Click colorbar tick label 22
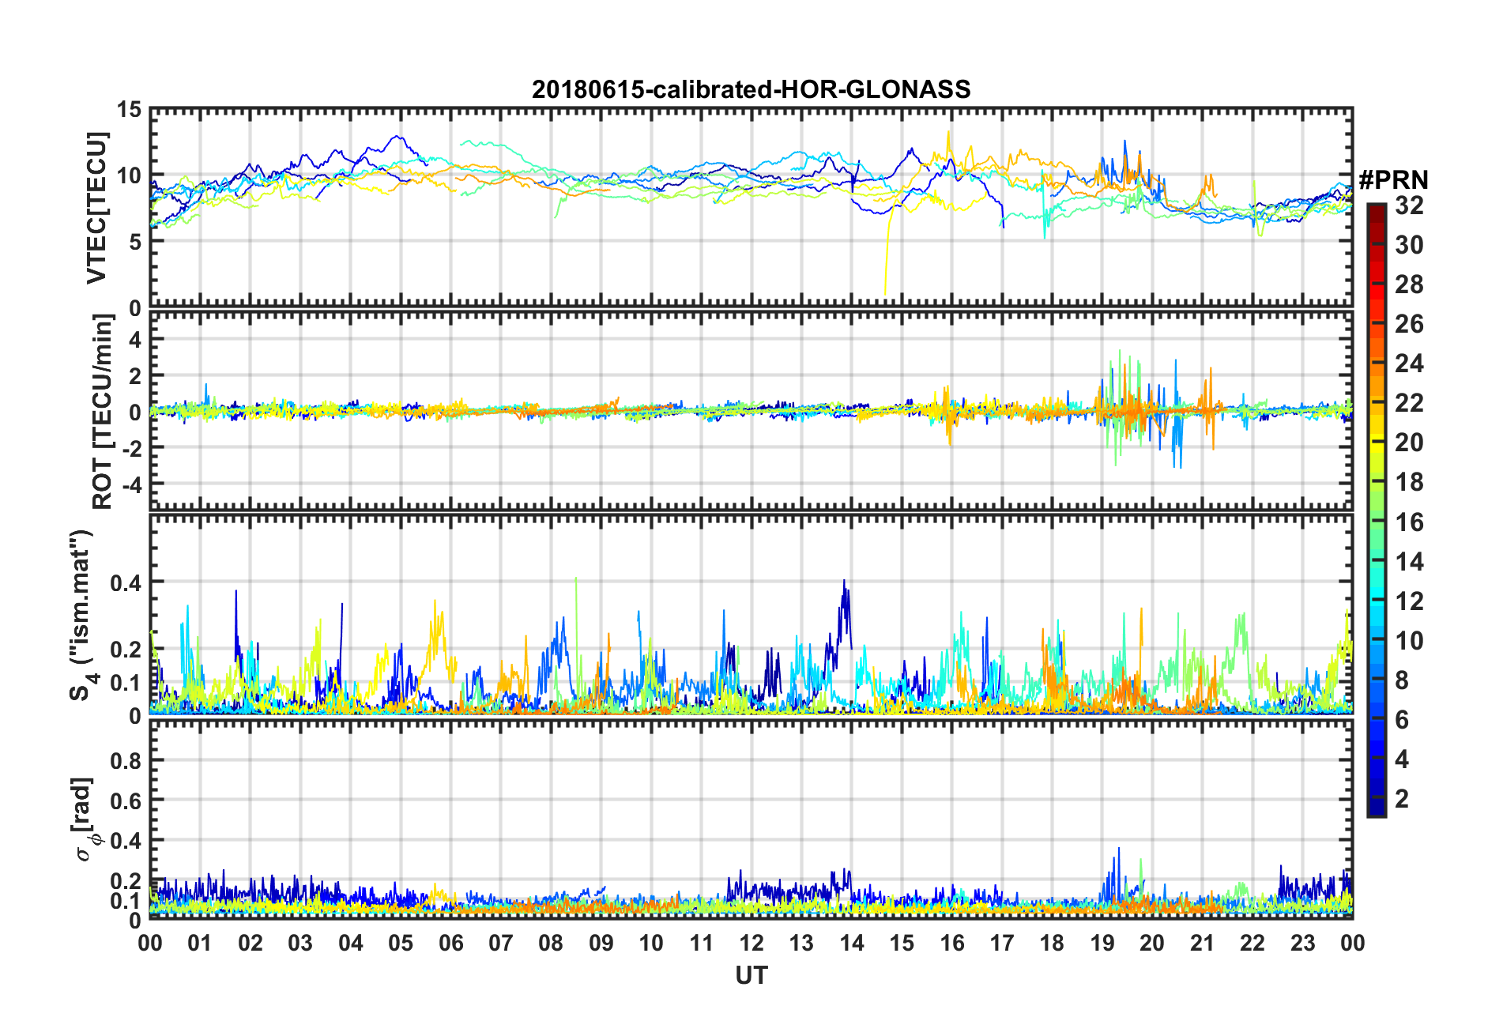This screenshot has height=1021, width=1503. [x=1409, y=403]
